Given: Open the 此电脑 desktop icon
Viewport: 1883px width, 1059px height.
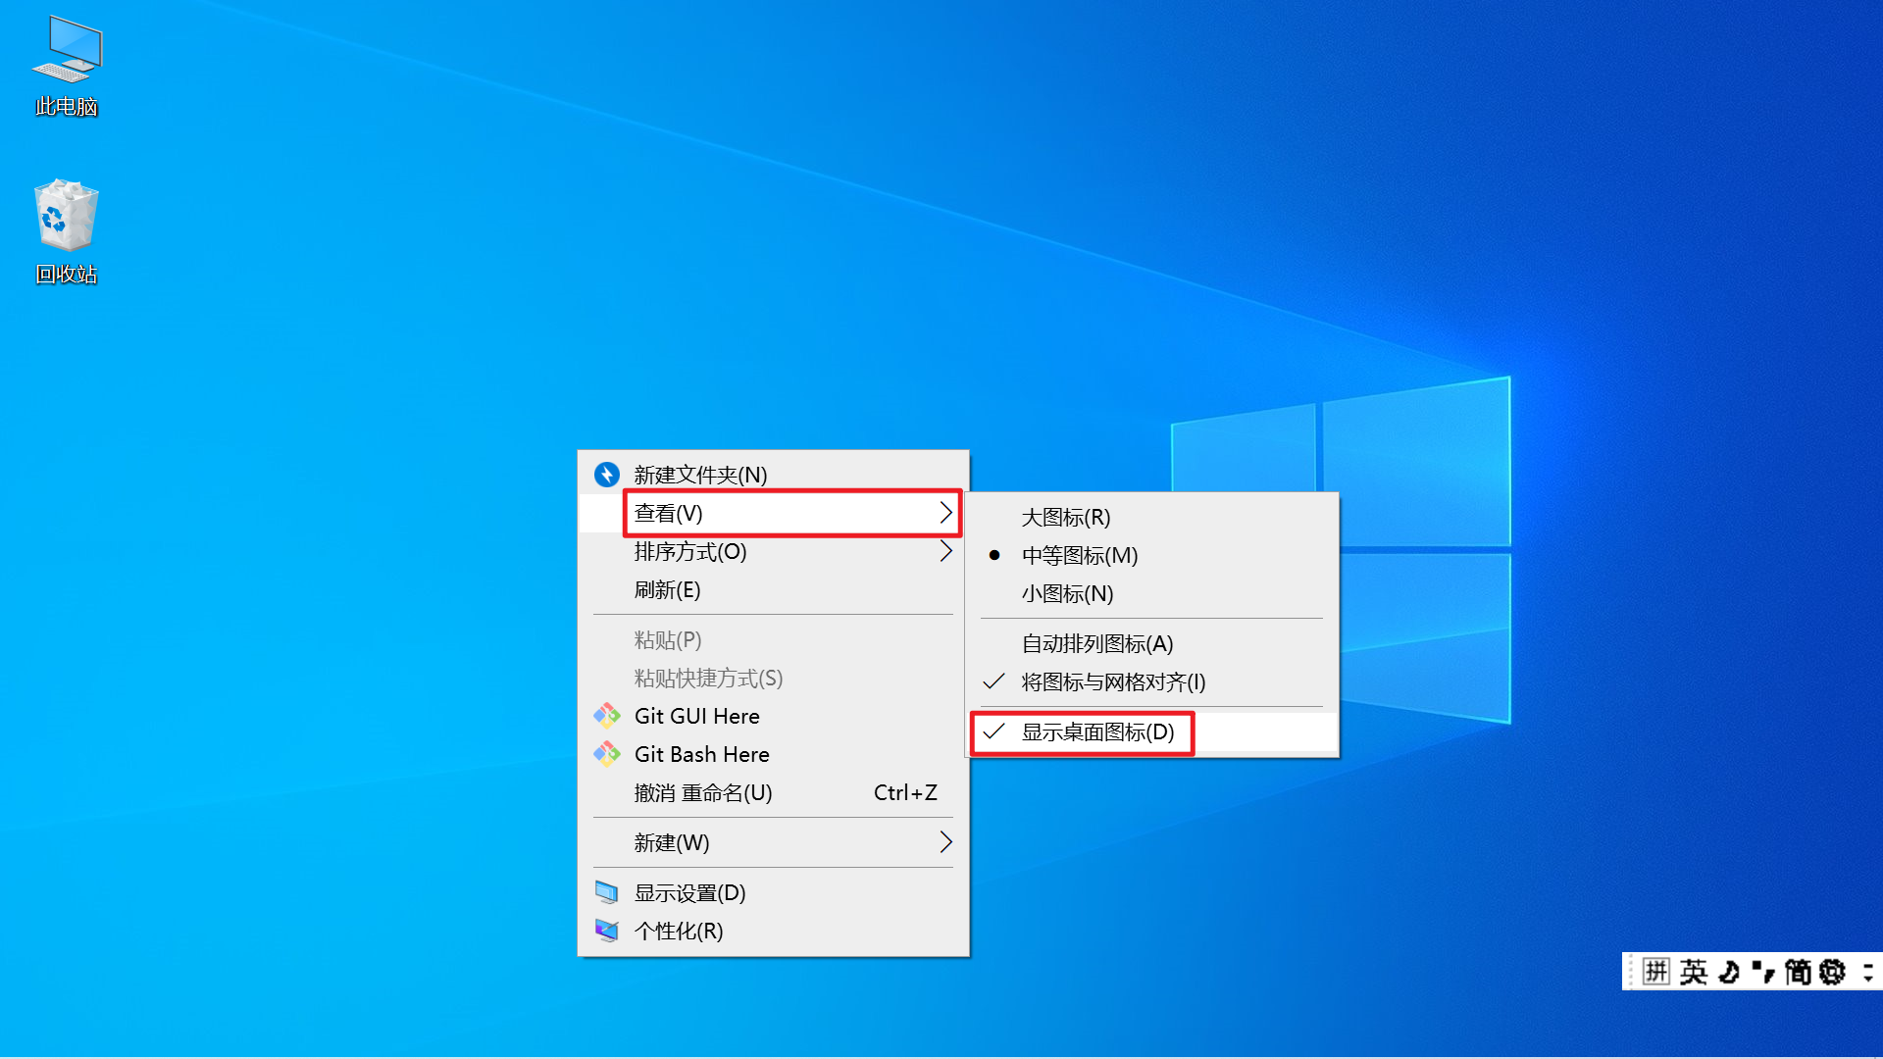Looking at the screenshot, I should (x=67, y=66).
